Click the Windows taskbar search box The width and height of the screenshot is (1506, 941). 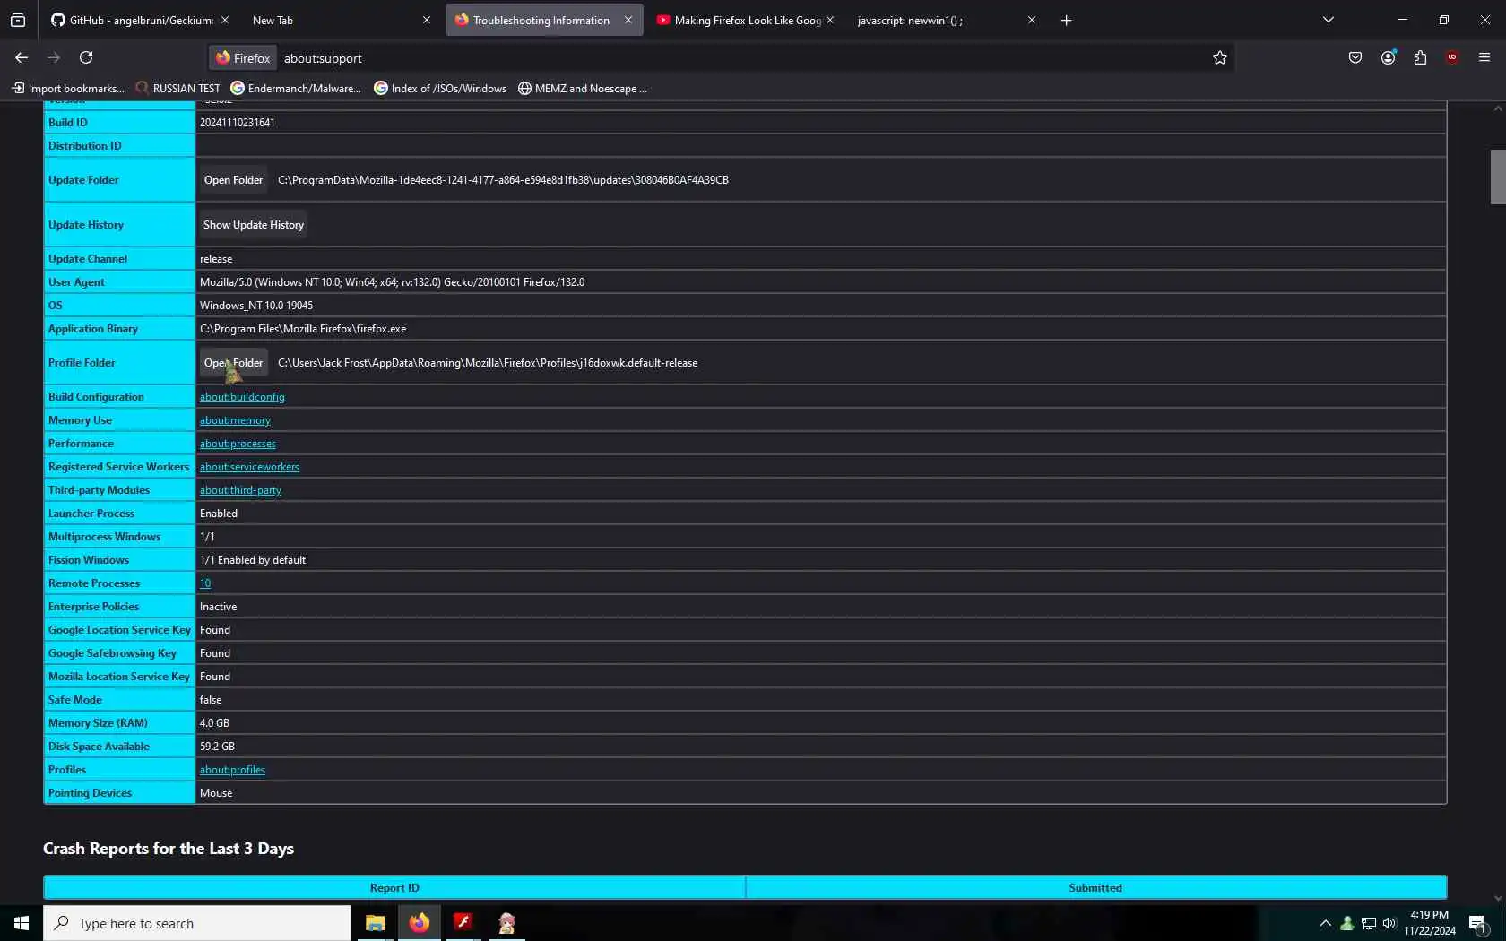coord(197,923)
